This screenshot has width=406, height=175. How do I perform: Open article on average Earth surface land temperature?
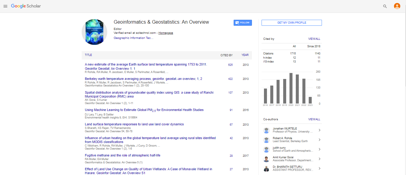(x=146, y=66)
